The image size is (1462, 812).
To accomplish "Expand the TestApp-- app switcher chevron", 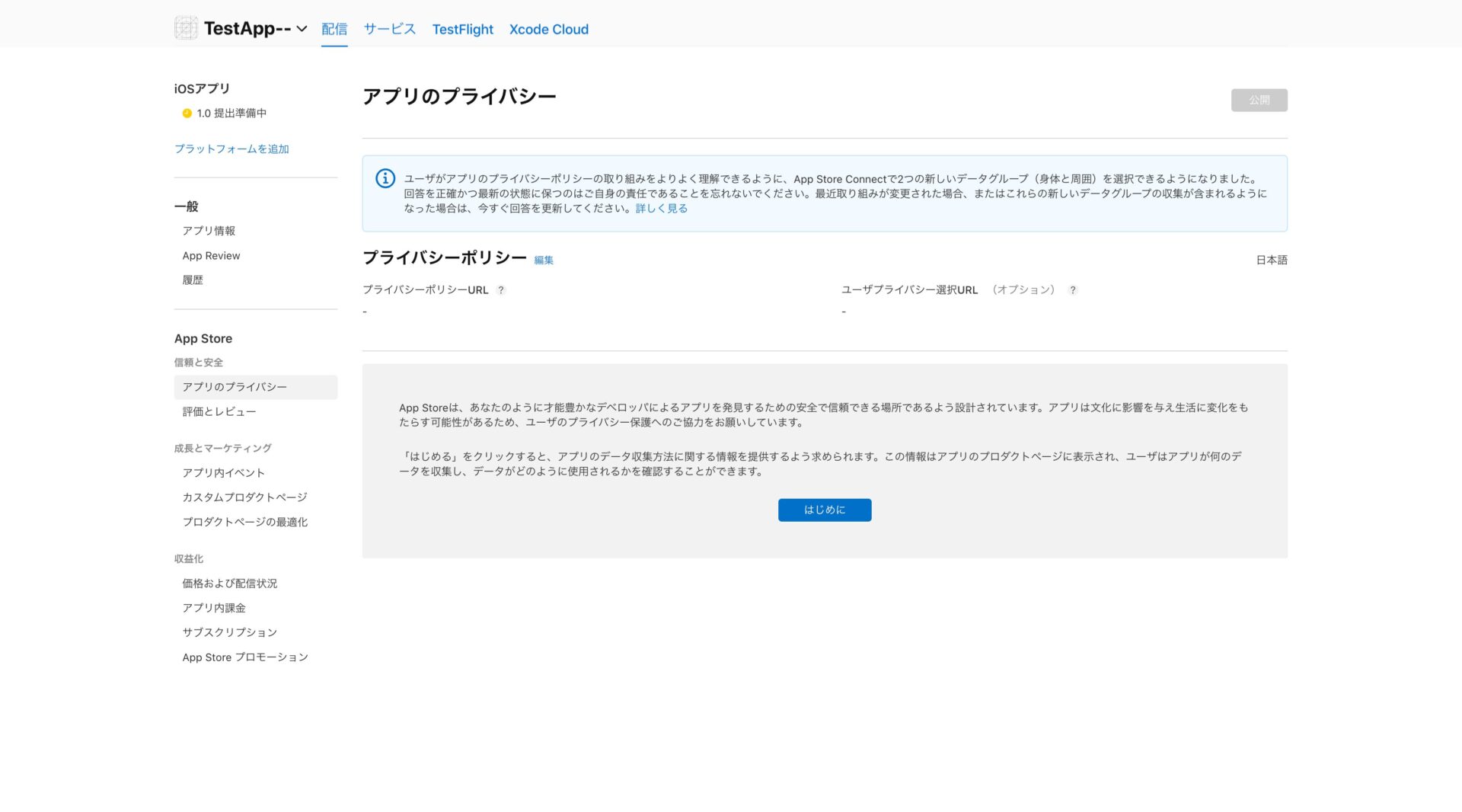I will (302, 29).
